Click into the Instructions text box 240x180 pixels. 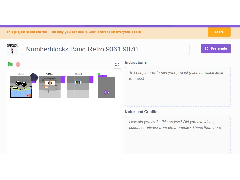tap(178, 87)
